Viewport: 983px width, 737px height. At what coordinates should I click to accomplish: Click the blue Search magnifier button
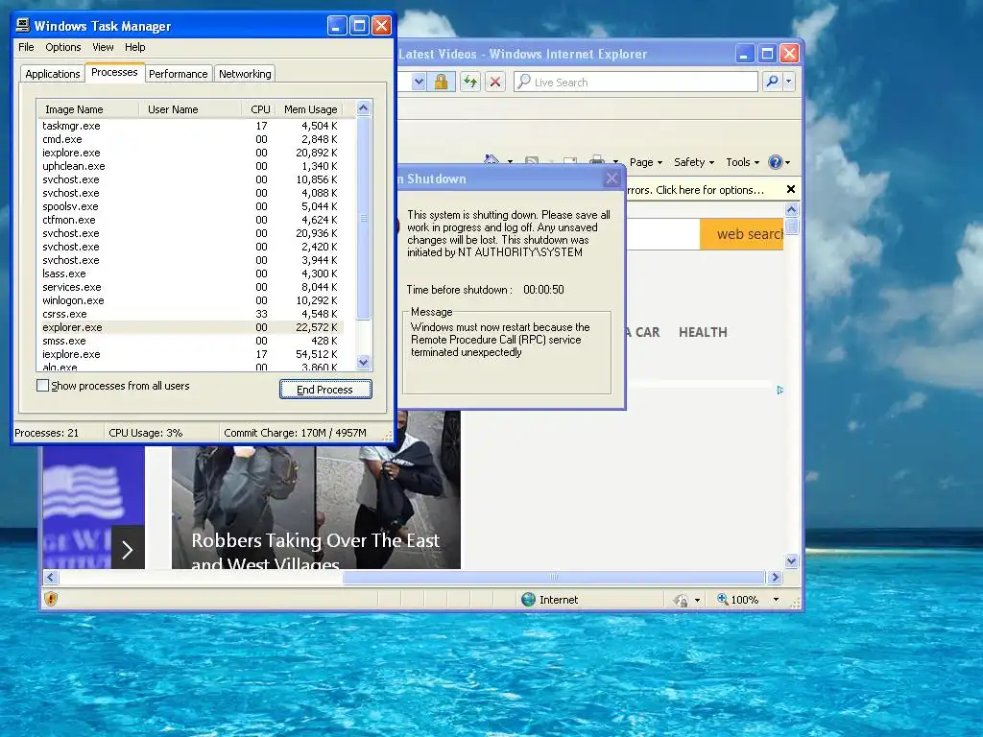(773, 82)
